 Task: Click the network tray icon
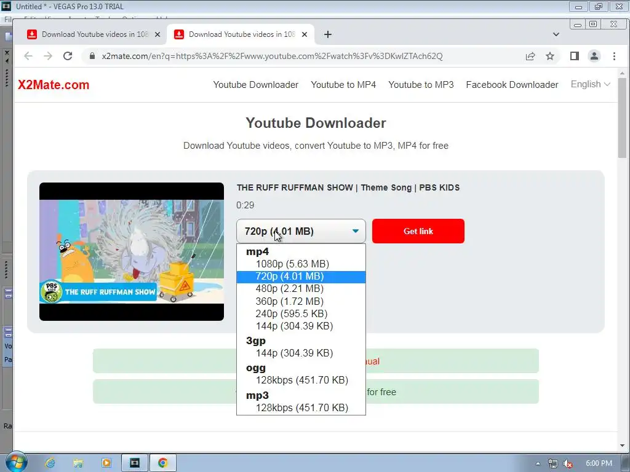tap(553, 463)
